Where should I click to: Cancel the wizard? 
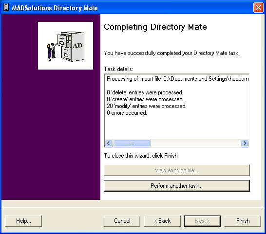[122, 221]
